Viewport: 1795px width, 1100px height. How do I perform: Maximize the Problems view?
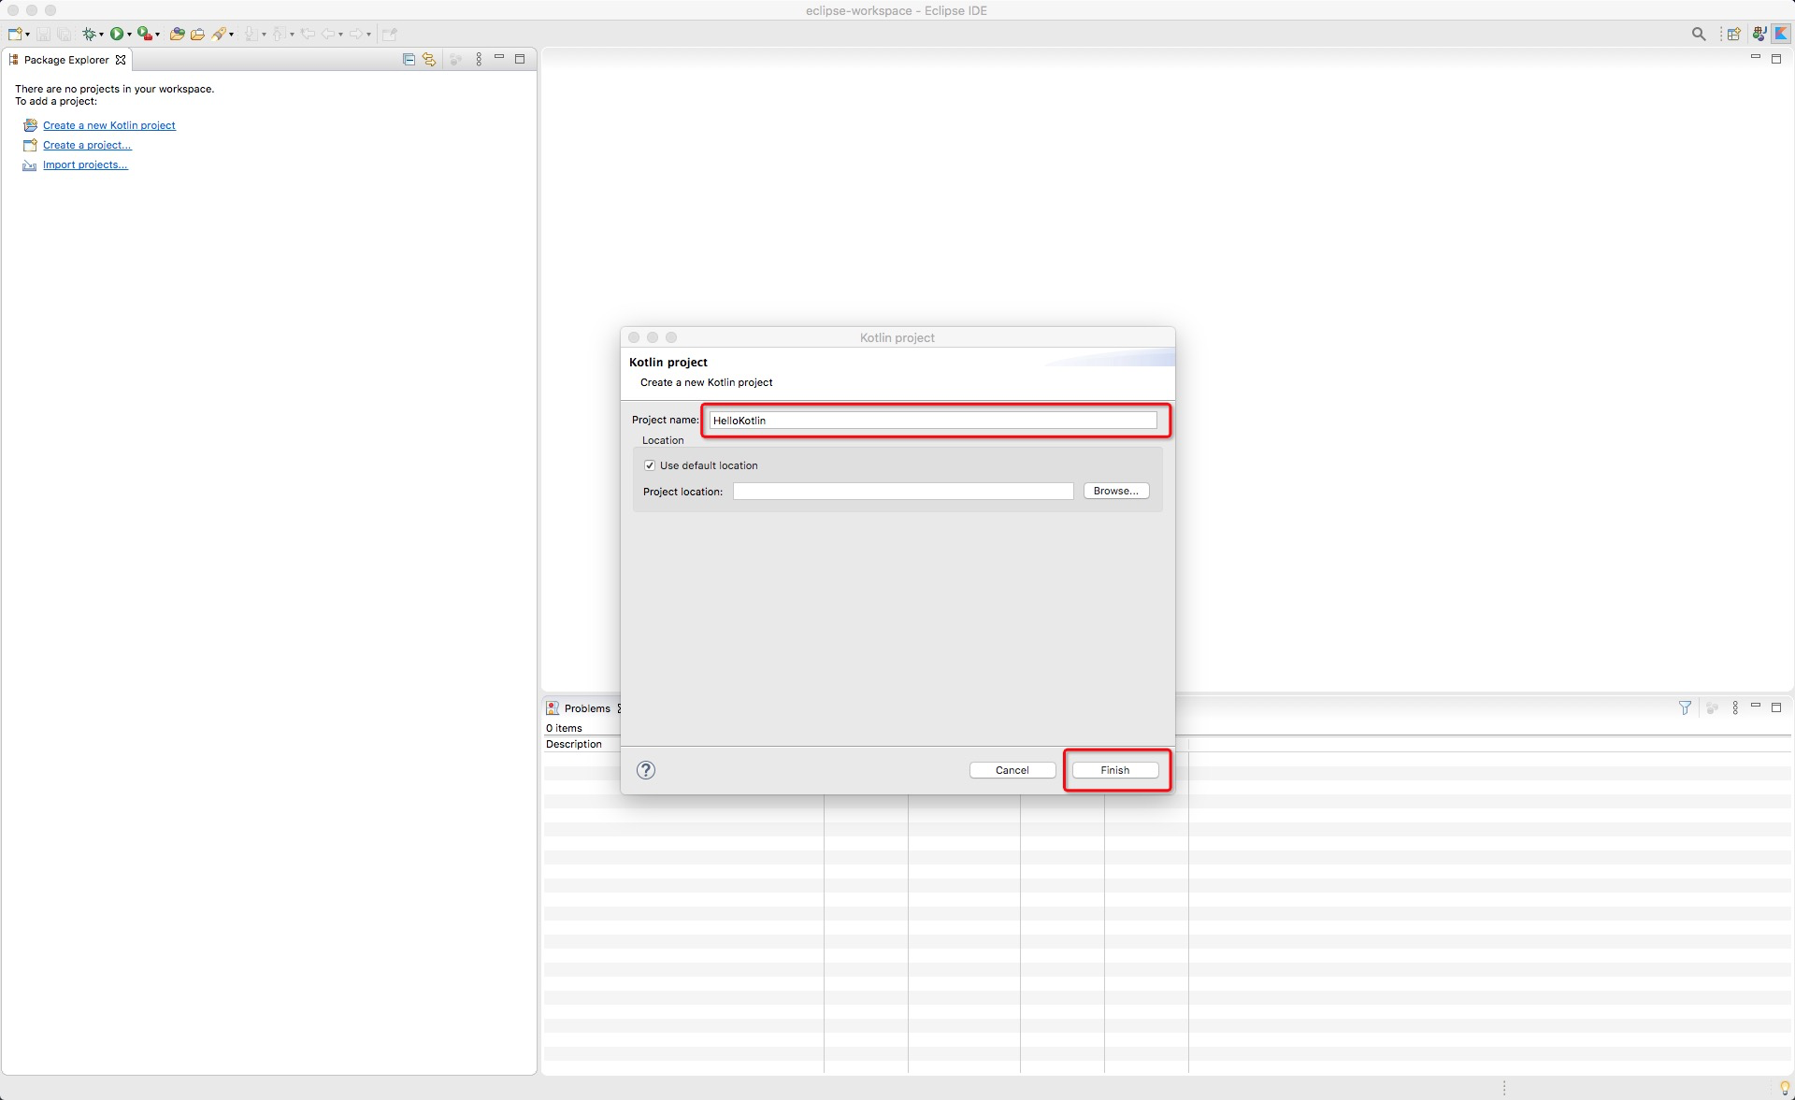(x=1776, y=707)
